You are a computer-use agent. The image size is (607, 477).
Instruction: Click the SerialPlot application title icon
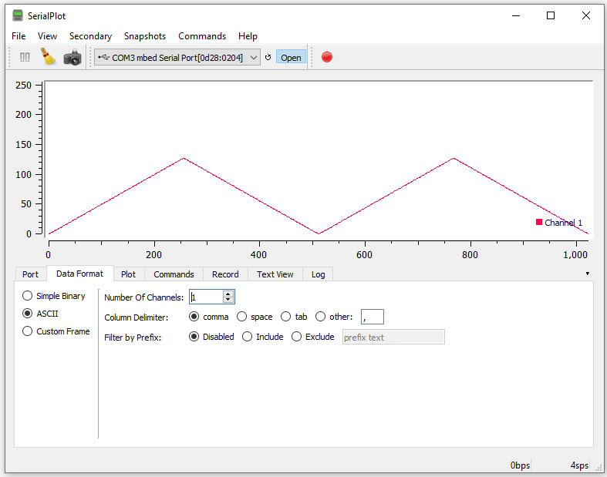coord(17,15)
